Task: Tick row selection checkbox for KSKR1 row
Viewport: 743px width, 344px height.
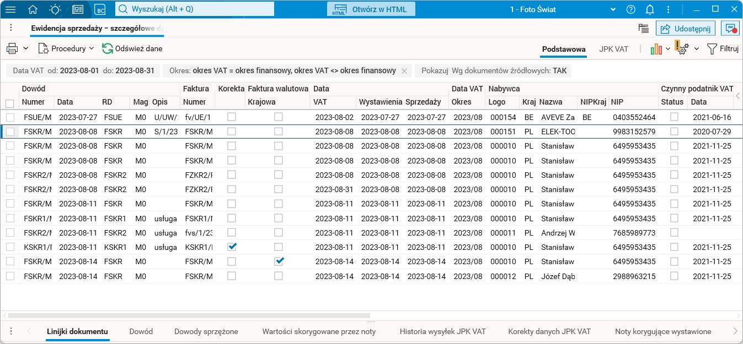Action: [10, 247]
